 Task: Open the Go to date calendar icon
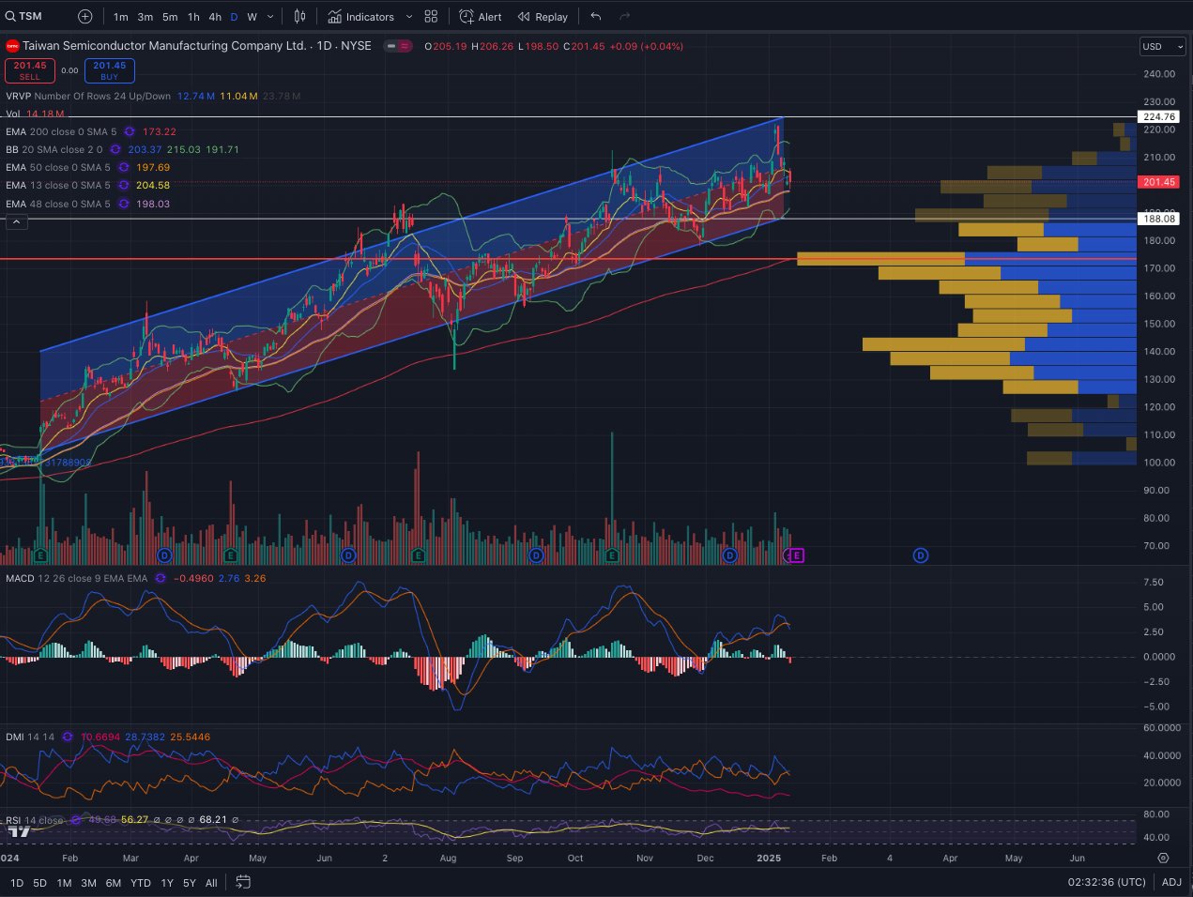point(243,882)
